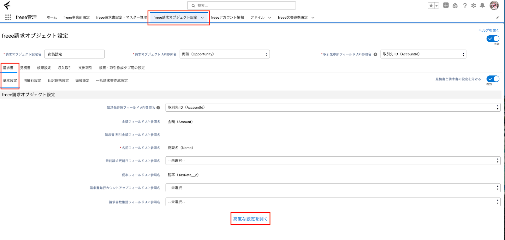
Task: Expand the freee請求オブジェクト設定 tab chevron
Action: (x=202, y=18)
